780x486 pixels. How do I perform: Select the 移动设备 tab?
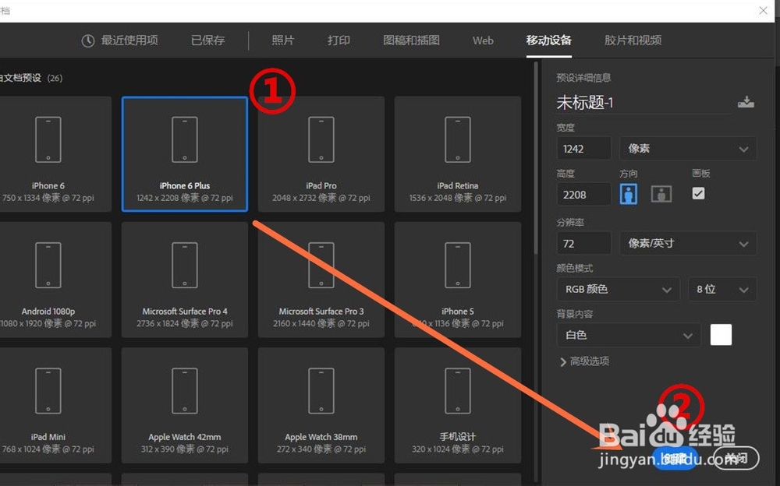[x=549, y=40]
